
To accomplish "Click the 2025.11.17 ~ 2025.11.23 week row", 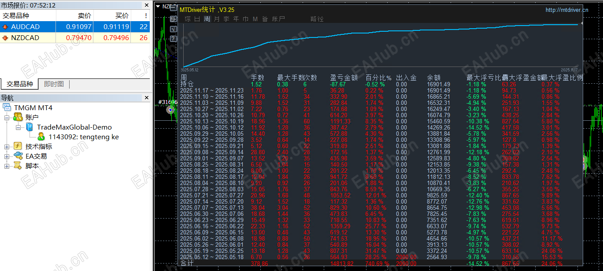I will click(381, 90).
